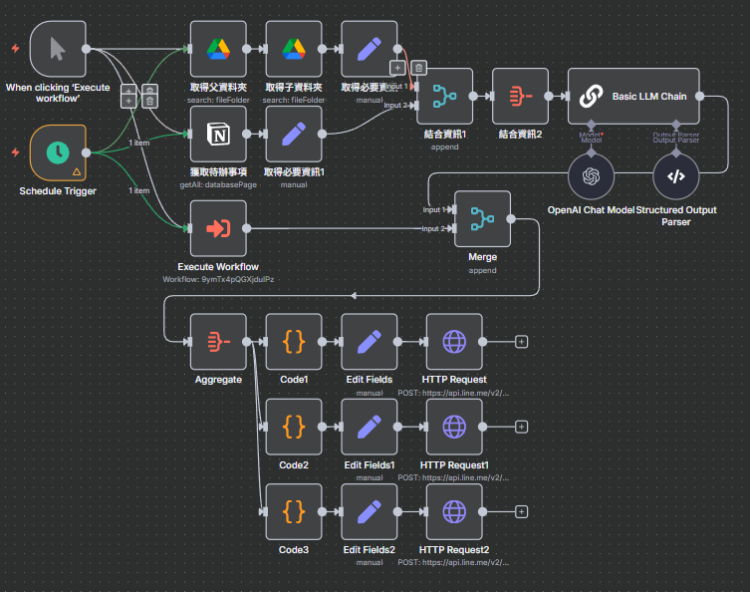Viewport: 750px width, 592px height.
Task: Open the Code3 node
Action: click(294, 511)
